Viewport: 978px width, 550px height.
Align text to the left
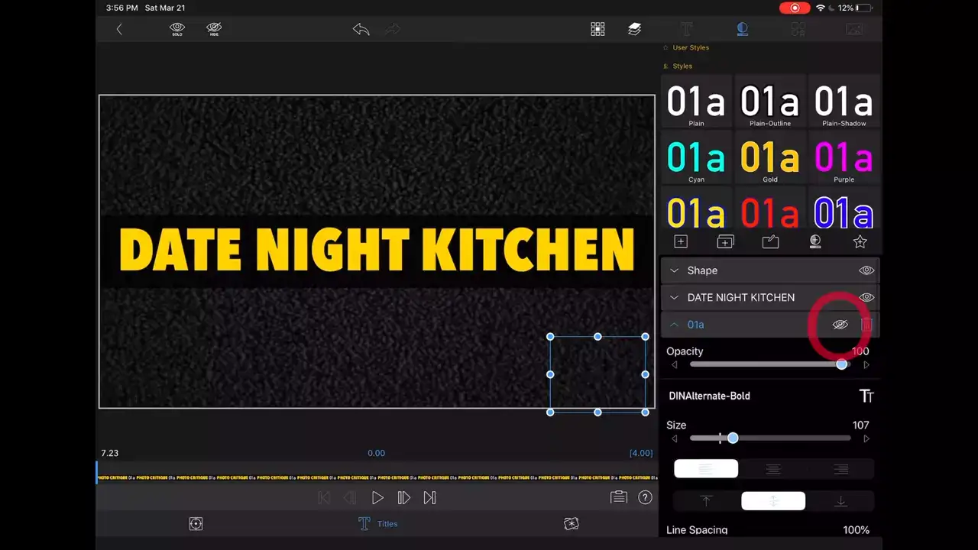[x=706, y=469]
